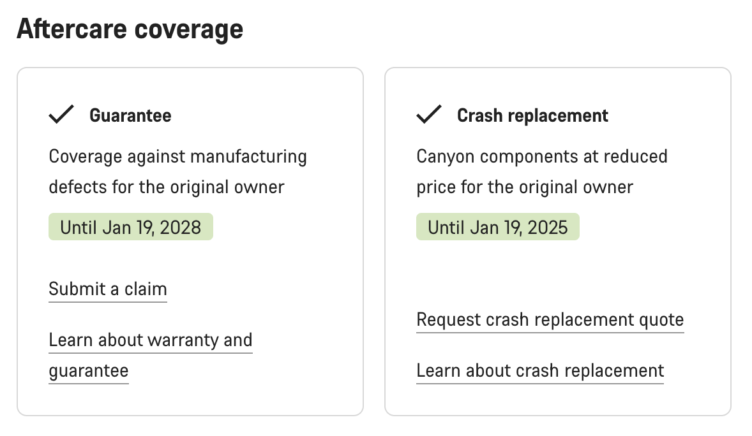Select the bold Guarantee title

click(130, 115)
